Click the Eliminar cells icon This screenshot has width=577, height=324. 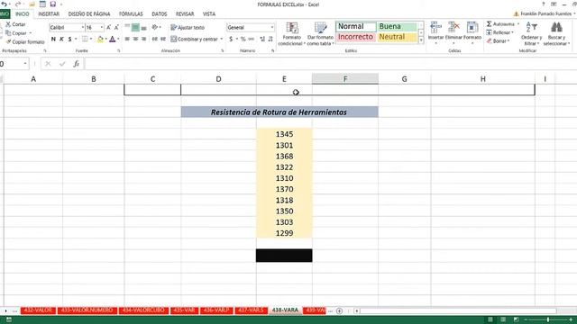453,28
